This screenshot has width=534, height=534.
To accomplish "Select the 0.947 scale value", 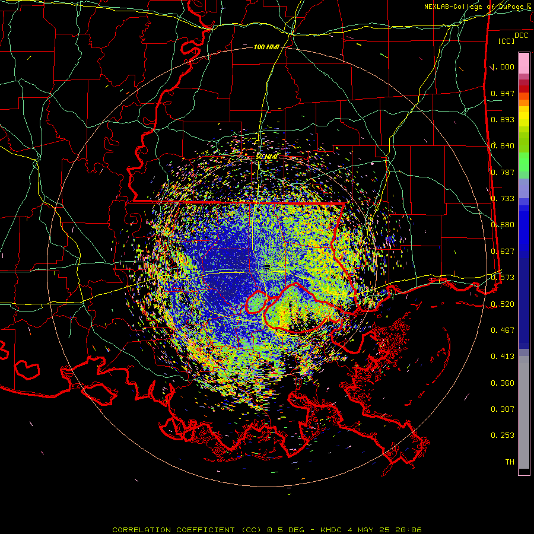I will tap(503, 93).
